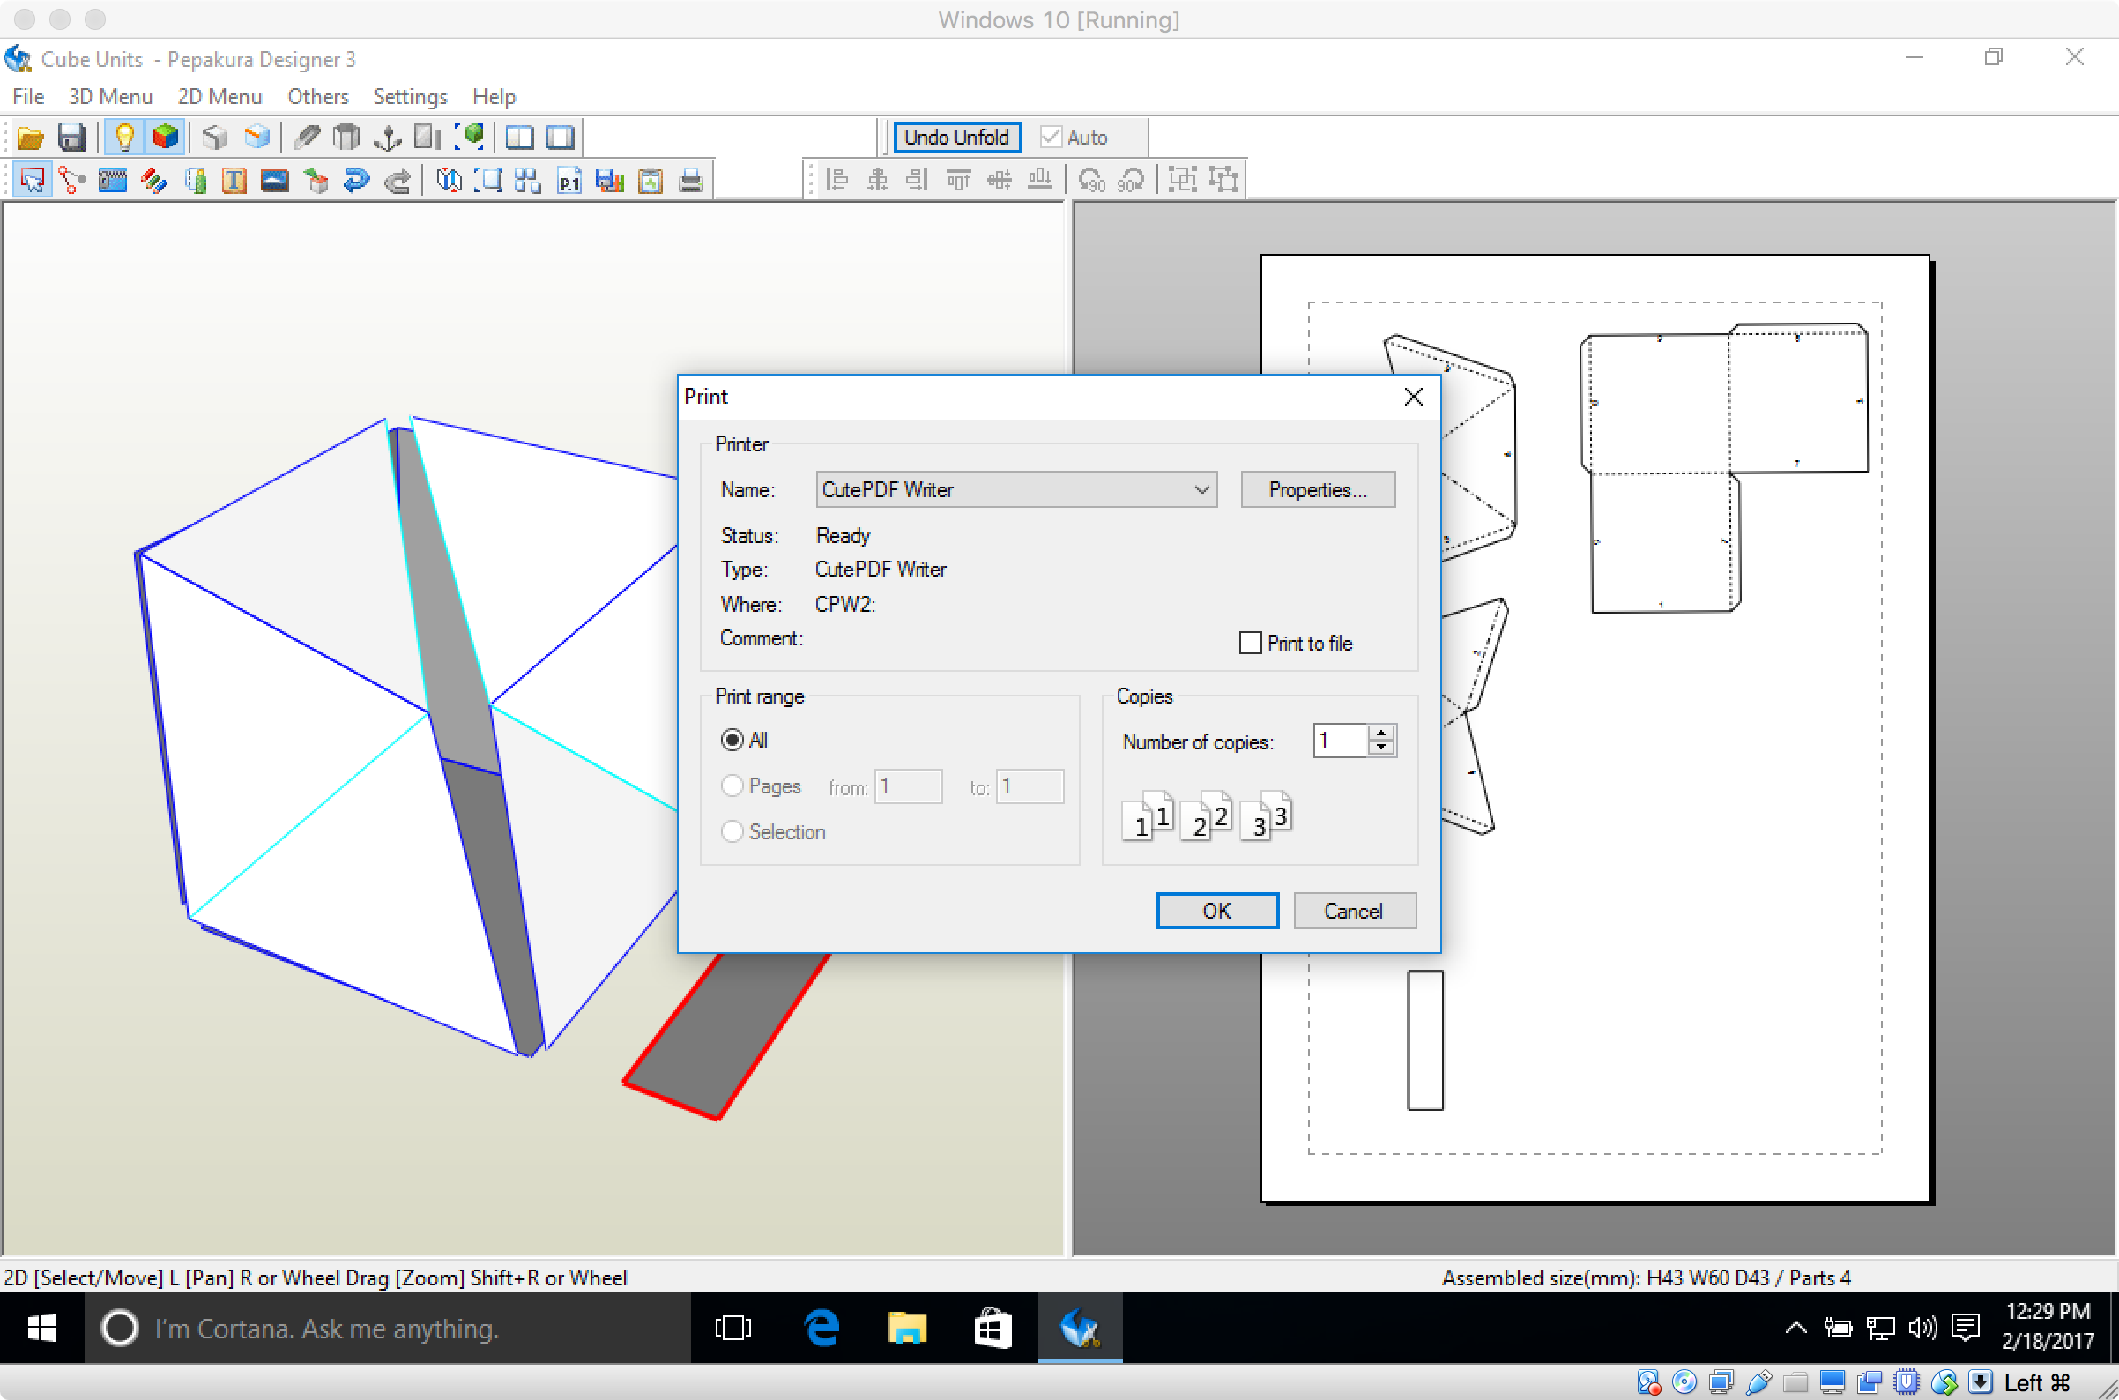Viewport: 2119px width, 1400px height.
Task: Click the Properties button
Action: pos(1316,489)
